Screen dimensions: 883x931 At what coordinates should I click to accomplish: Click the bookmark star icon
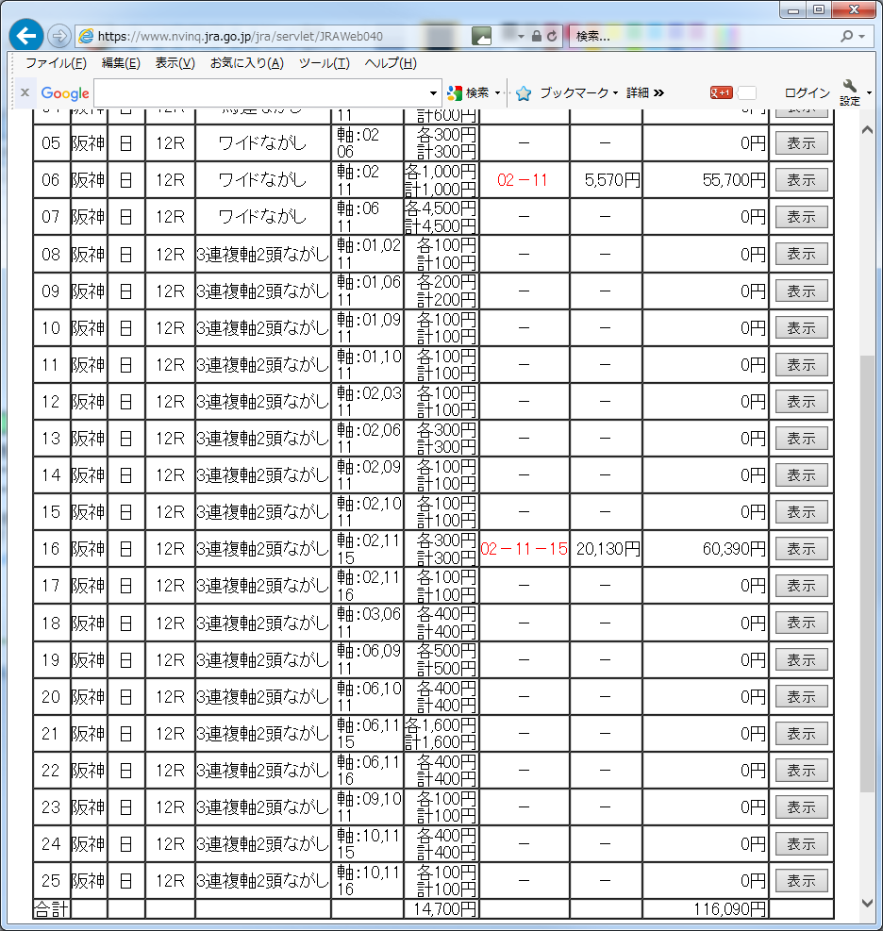[524, 93]
